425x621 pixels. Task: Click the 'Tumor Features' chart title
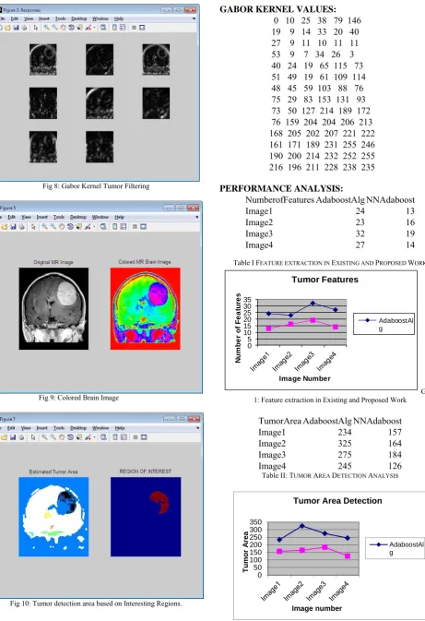point(325,280)
